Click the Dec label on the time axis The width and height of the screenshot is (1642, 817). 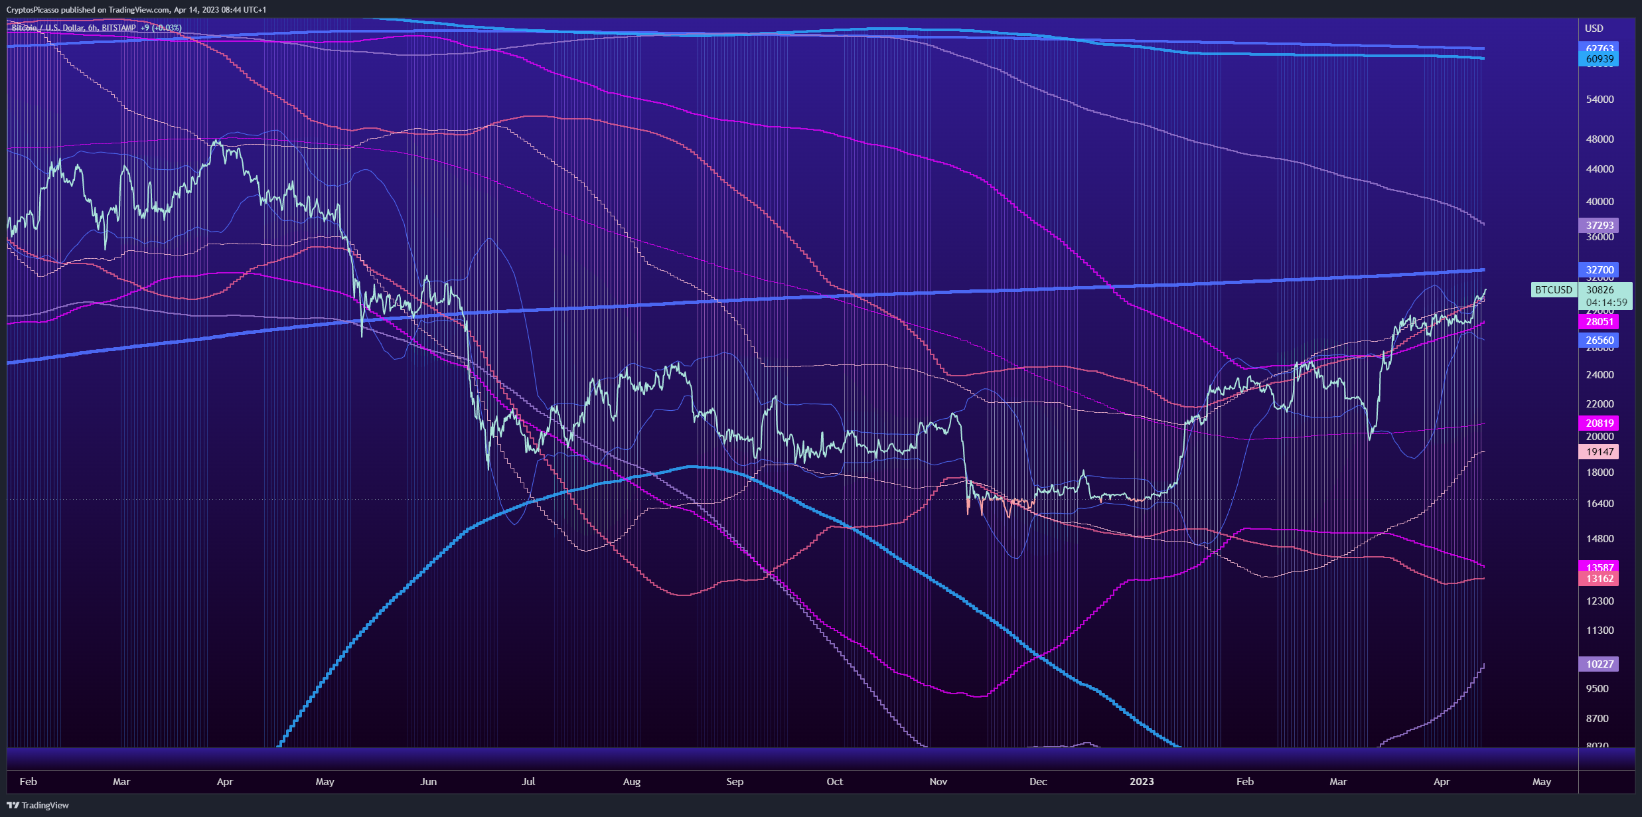pyautogui.click(x=1038, y=781)
